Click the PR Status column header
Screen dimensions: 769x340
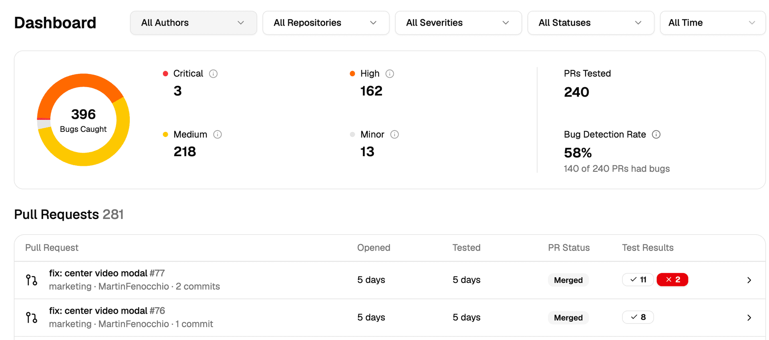(x=569, y=248)
